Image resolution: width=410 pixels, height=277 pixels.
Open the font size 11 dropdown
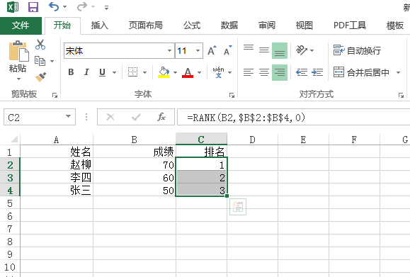198,50
